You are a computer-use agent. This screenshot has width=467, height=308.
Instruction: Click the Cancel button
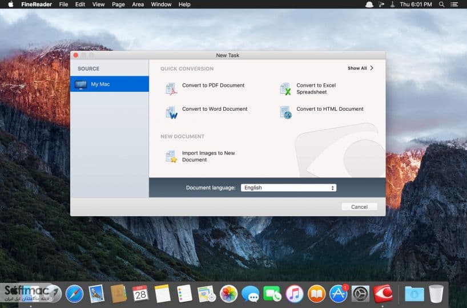point(359,207)
